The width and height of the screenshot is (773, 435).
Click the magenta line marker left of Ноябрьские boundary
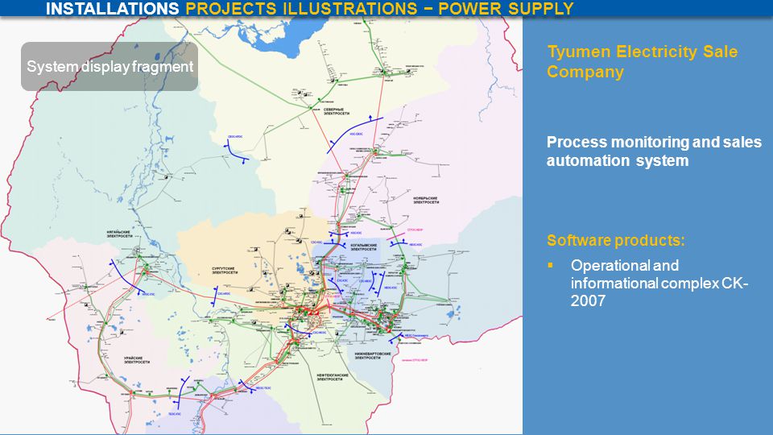point(395,237)
